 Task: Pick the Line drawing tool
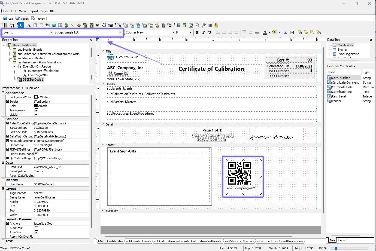coord(72,25)
